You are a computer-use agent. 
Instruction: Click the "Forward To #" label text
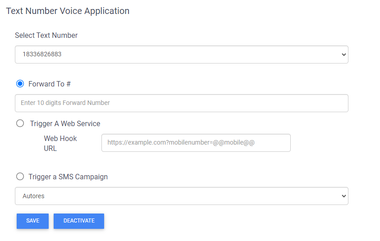tap(50, 84)
